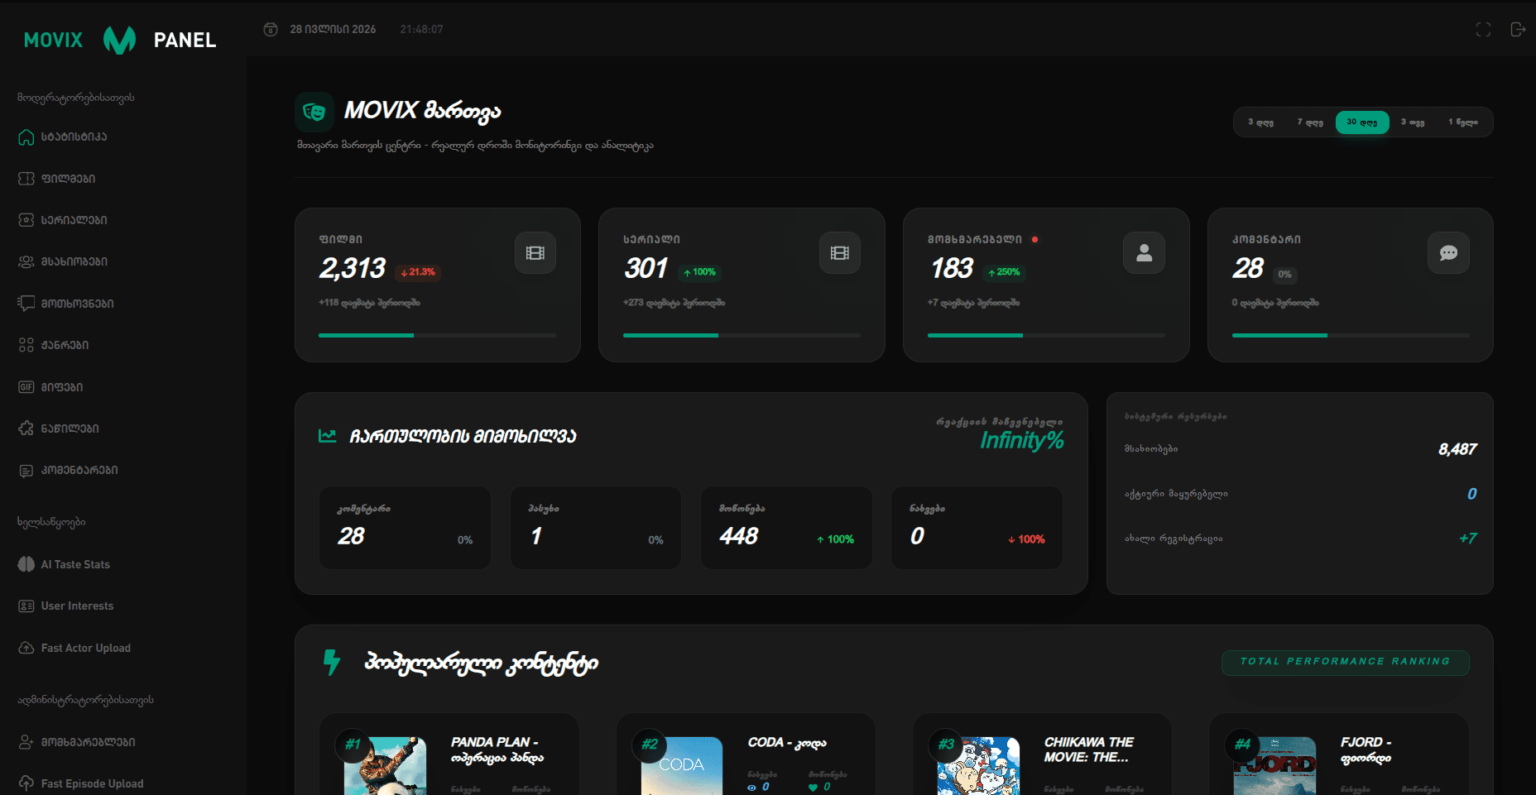This screenshot has height=795, width=1536.
Task: Click the logout icon in header
Action: (1518, 30)
